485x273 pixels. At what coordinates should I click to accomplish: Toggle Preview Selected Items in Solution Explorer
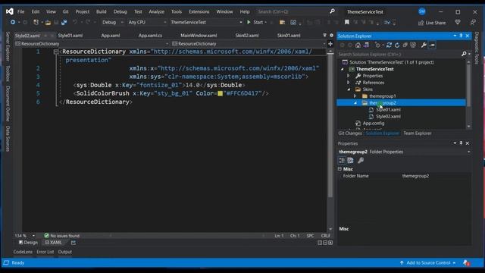[432, 45]
